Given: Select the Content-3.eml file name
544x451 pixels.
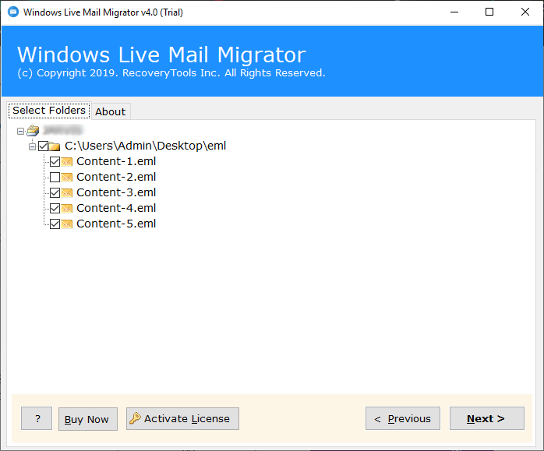Looking at the screenshot, I should point(116,192).
